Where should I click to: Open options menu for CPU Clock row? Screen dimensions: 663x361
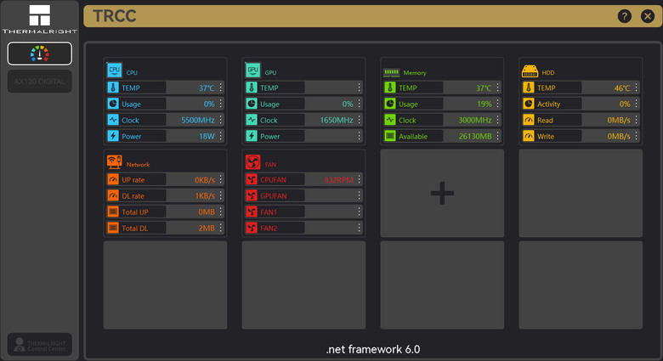click(221, 120)
